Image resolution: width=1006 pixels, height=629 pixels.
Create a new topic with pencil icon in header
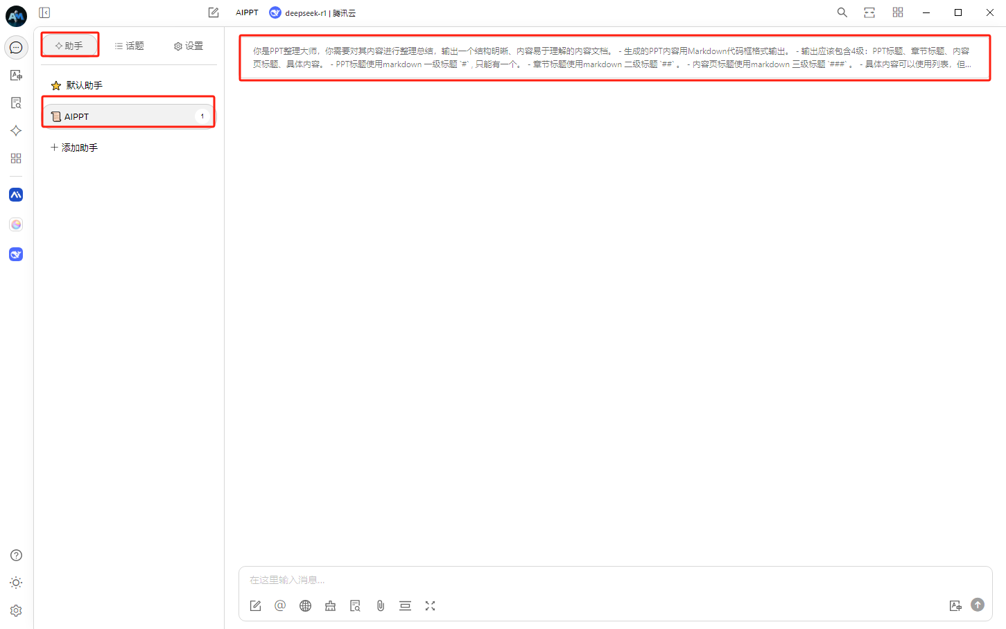(x=214, y=12)
